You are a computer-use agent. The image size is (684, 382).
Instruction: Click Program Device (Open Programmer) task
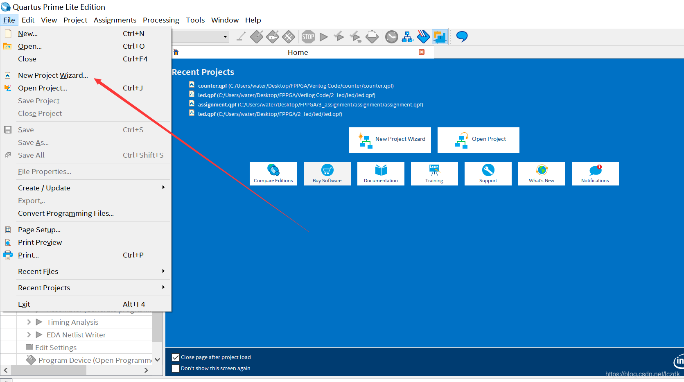(95, 360)
